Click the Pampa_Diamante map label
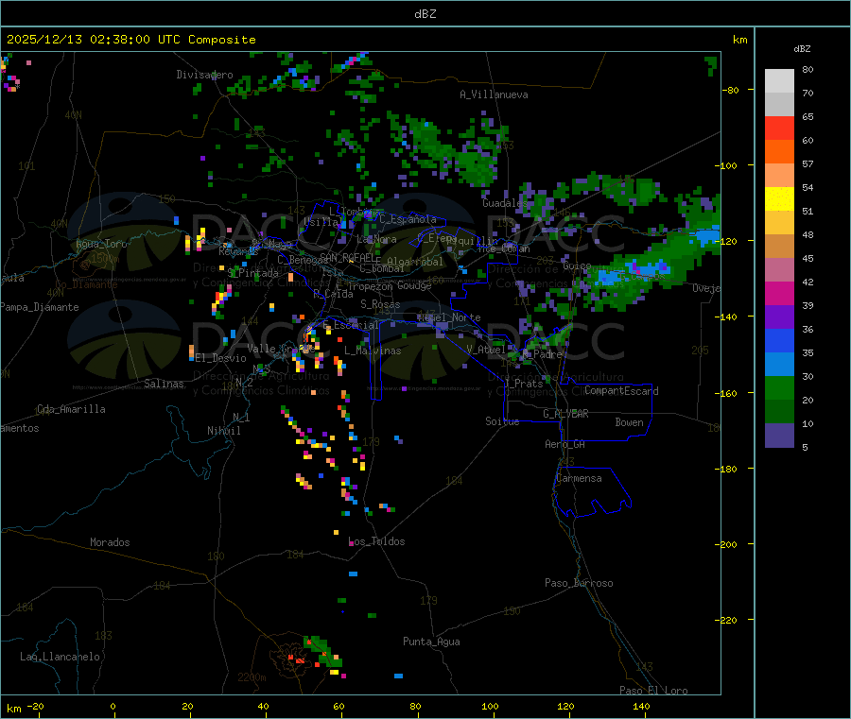This screenshot has height=719, width=851. pos(40,307)
